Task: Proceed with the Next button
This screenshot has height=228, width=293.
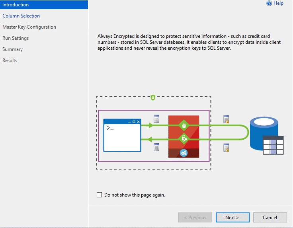Action: click(x=232, y=218)
